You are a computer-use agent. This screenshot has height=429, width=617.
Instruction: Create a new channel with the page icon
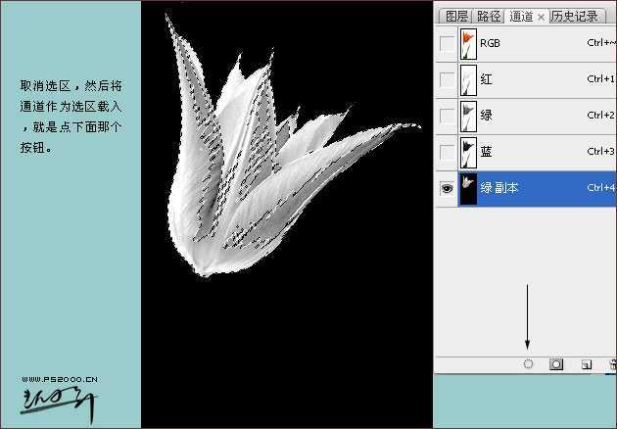(x=586, y=364)
